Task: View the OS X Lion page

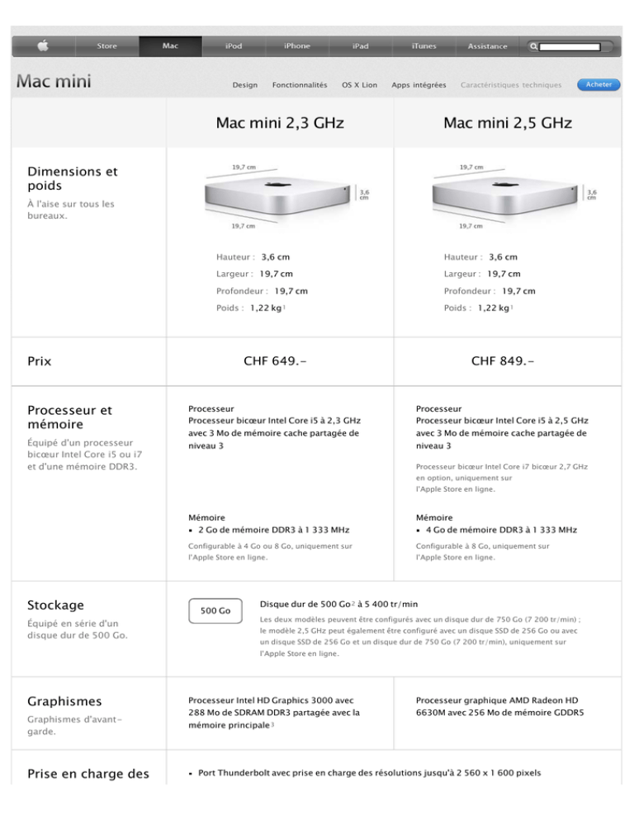Action: (359, 85)
